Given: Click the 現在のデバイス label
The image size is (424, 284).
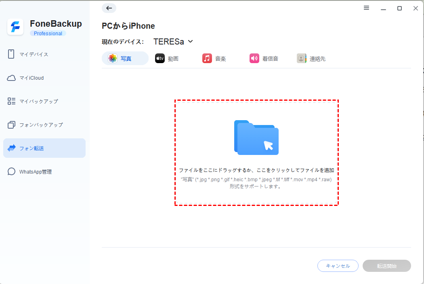Looking at the screenshot, I should pos(122,42).
